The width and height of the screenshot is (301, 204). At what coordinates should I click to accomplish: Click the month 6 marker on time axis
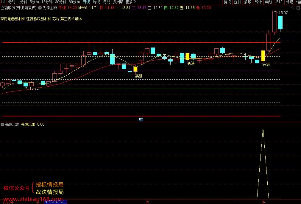tap(264, 202)
